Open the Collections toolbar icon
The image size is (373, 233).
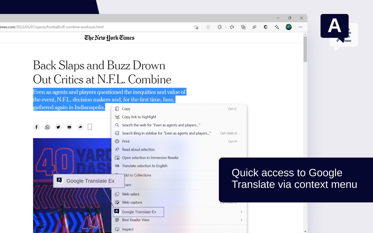point(243,27)
